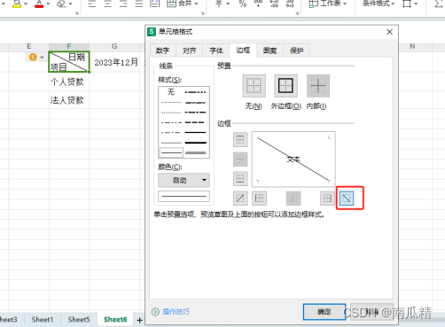Click the increase decimal places icon
This screenshot has height=327, width=445.
[274, 4]
